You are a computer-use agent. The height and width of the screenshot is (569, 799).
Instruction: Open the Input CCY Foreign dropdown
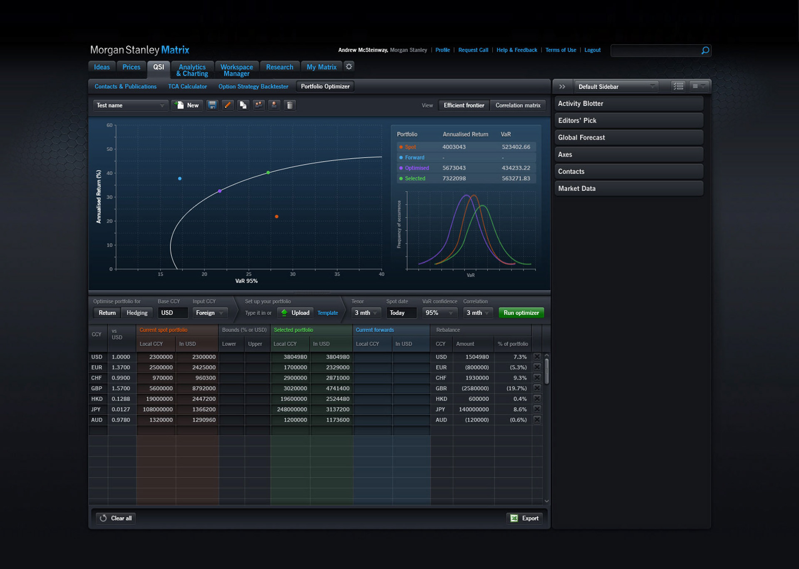210,313
